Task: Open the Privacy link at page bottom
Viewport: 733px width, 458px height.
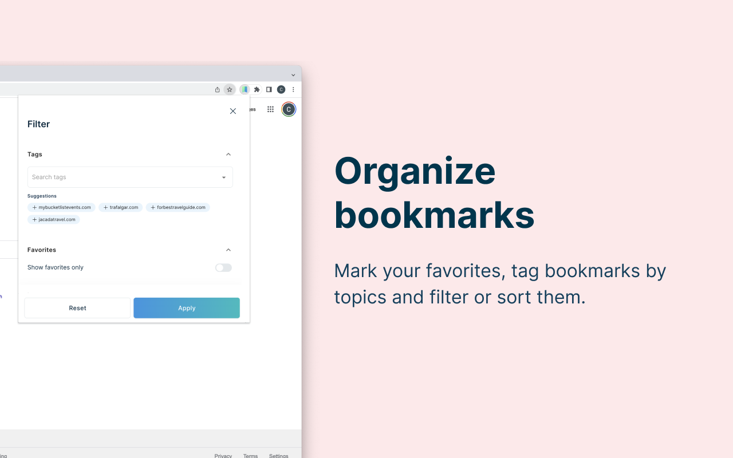Action: (223, 455)
